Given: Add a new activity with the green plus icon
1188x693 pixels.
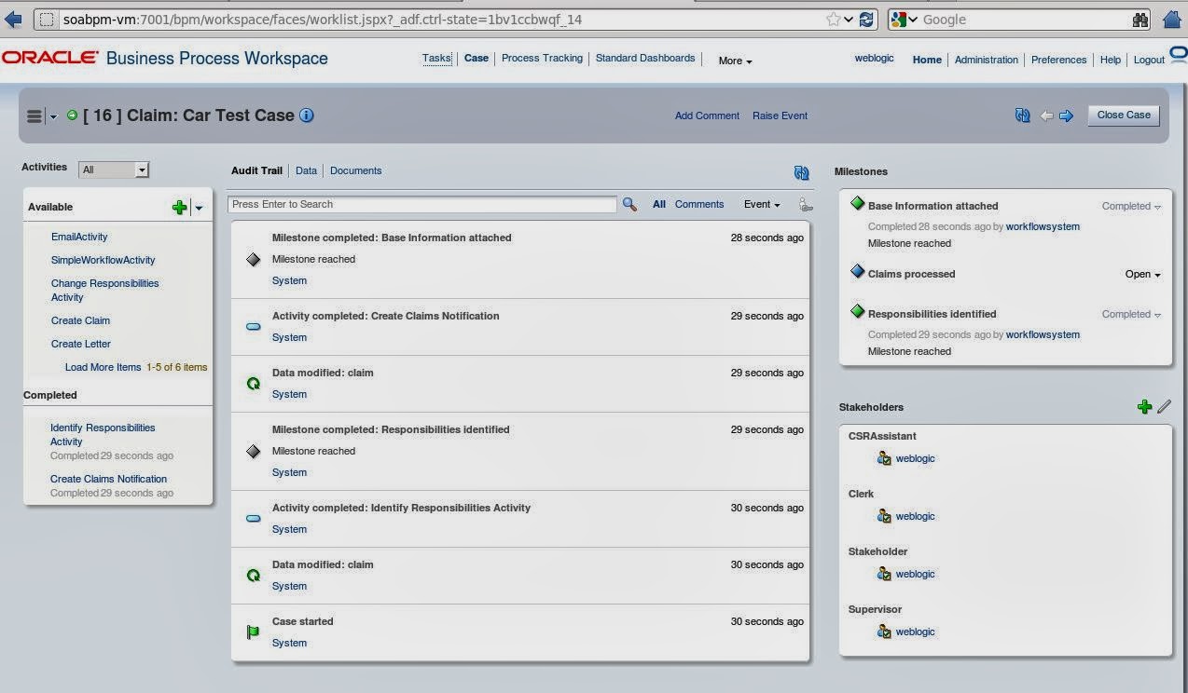Looking at the screenshot, I should point(180,207).
